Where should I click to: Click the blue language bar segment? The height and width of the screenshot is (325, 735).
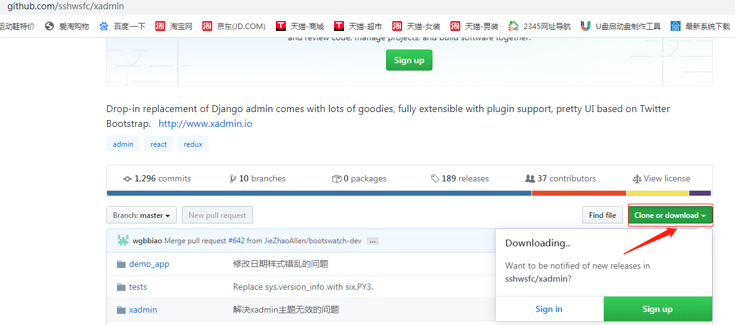319,193
